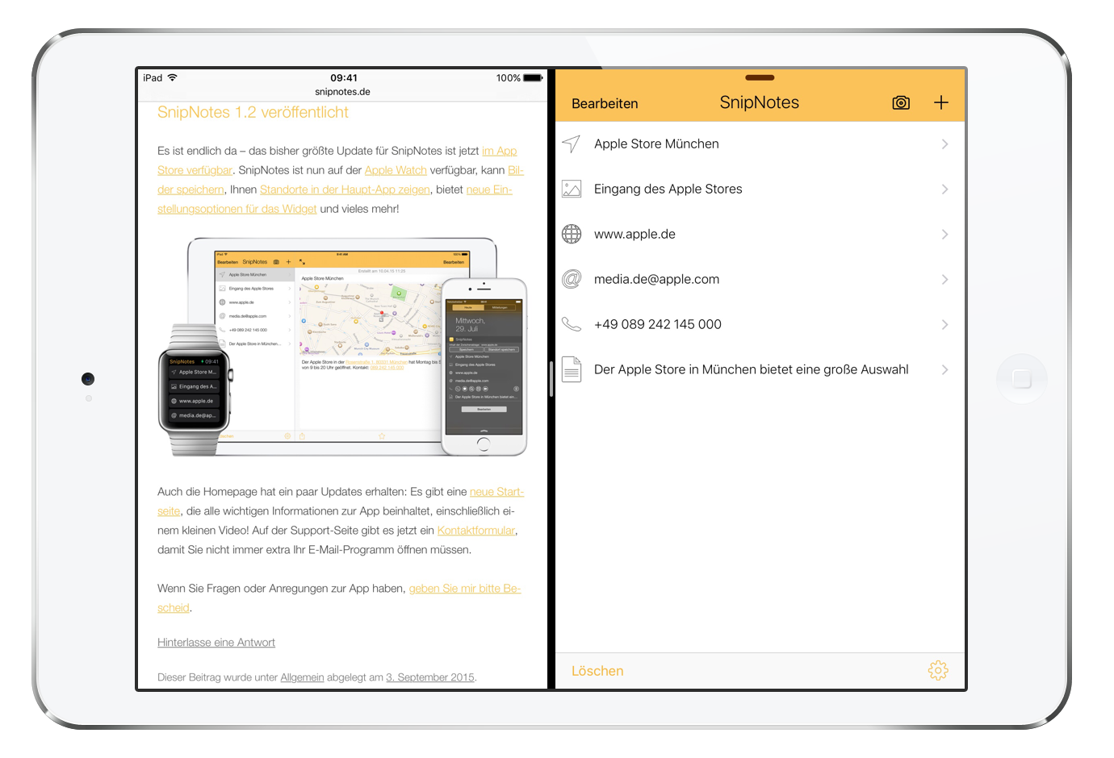Tap the Wi-Fi status icon
This screenshot has width=1114, height=758.
tap(172, 77)
